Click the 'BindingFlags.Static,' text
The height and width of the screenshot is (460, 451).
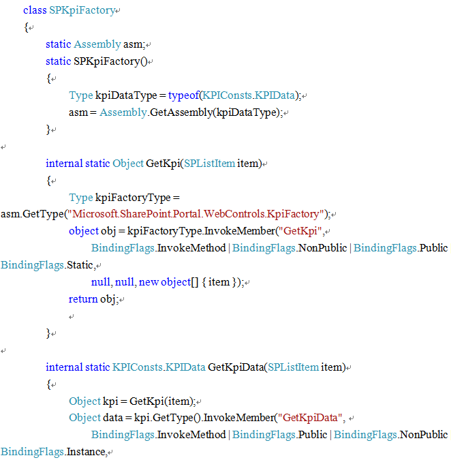(48, 265)
